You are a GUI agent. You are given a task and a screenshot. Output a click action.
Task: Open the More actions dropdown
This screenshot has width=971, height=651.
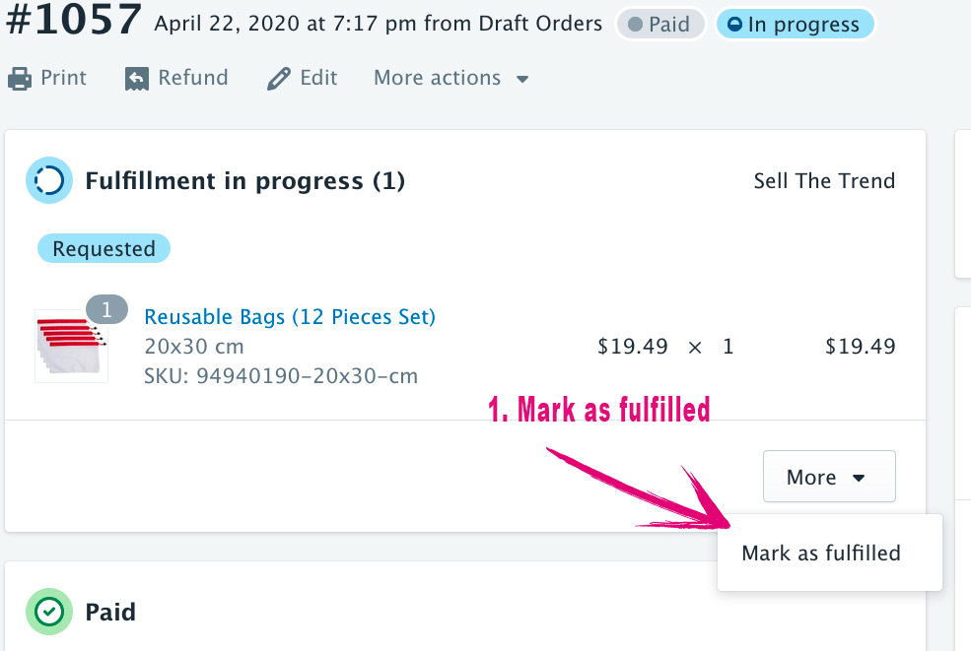tap(451, 79)
